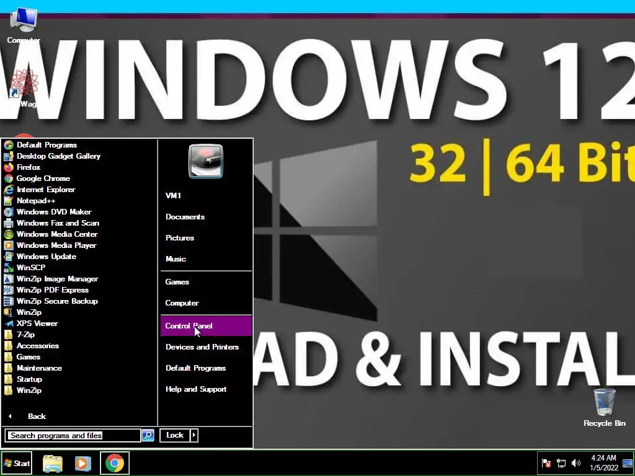The height and width of the screenshot is (476, 635).
Task: Open shutdown options arrow next to Lock
Action: pyautogui.click(x=194, y=435)
